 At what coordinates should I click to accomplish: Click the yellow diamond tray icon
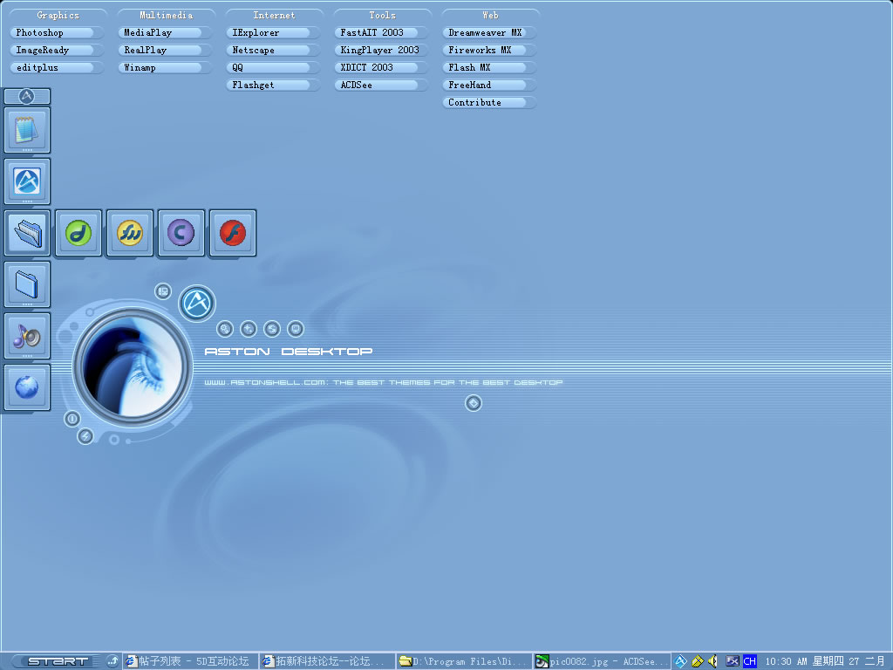pyautogui.click(x=697, y=661)
